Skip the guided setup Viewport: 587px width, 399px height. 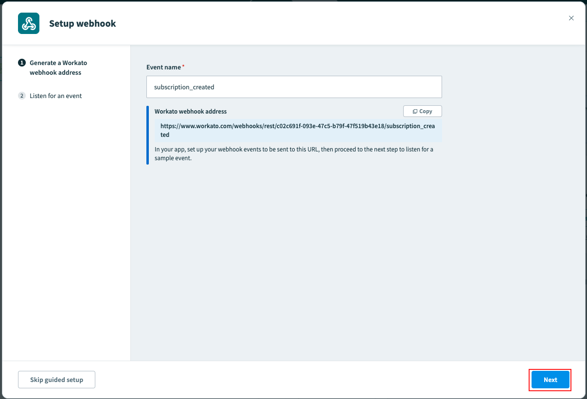(x=56, y=380)
